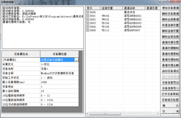Select the 16位整数组码顺序 value 0 - 12
Screen dimensions: 181x118
point(59,96)
